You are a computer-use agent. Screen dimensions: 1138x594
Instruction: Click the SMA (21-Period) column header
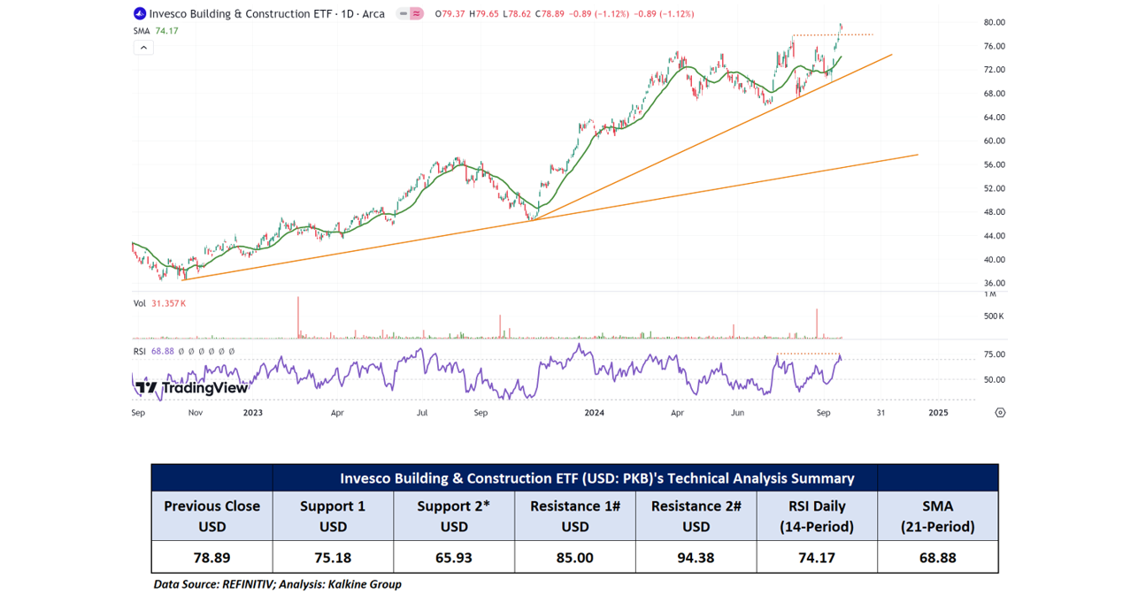[x=938, y=516]
